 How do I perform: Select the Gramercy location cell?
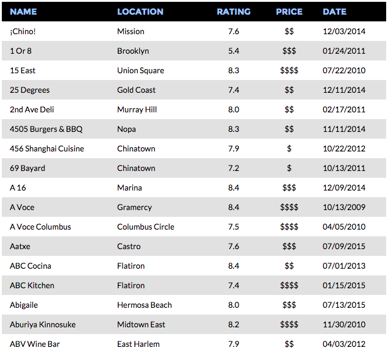[135, 207]
